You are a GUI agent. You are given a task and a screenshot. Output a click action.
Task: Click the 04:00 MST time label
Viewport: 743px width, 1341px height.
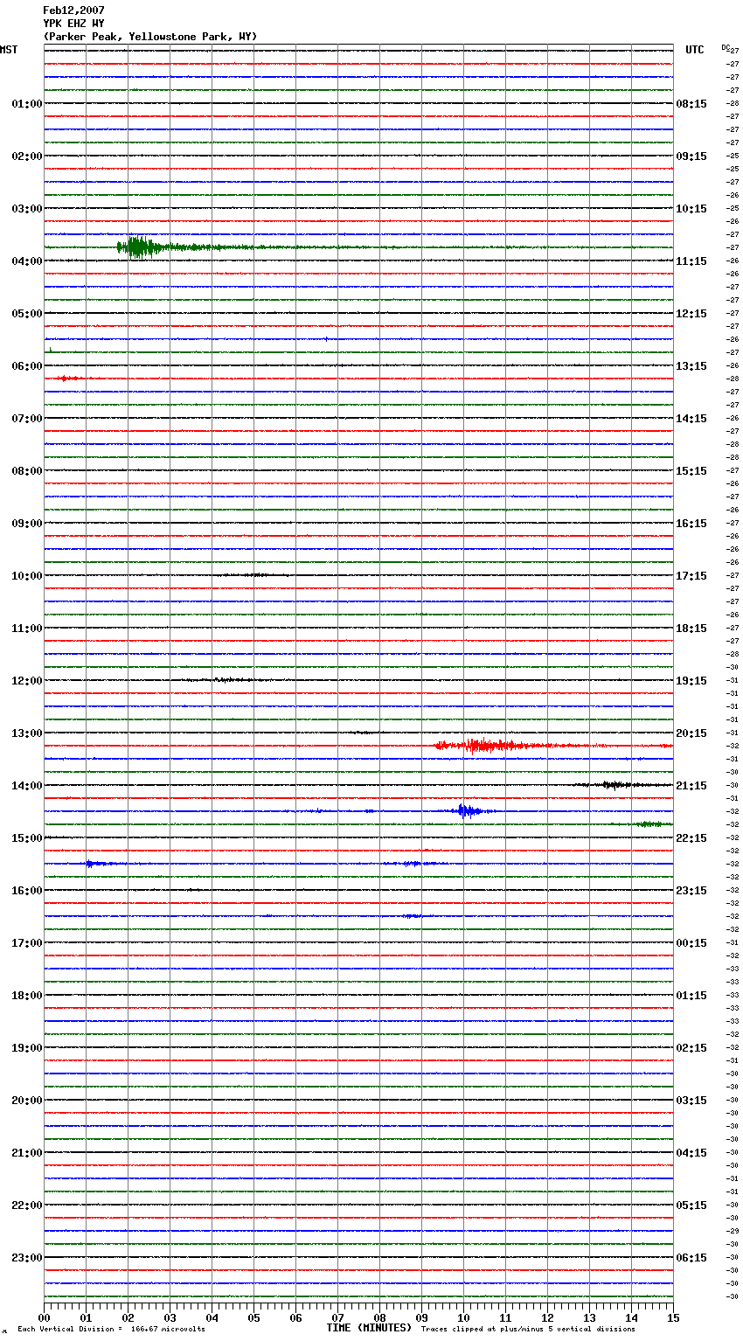click(x=26, y=261)
